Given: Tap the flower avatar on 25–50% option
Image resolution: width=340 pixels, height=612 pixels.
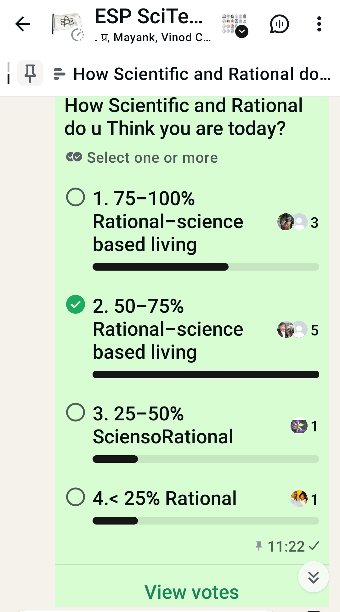Looking at the screenshot, I should click(x=299, y=425).
